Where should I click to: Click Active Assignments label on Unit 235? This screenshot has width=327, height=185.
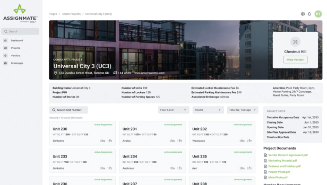(243, 152)
